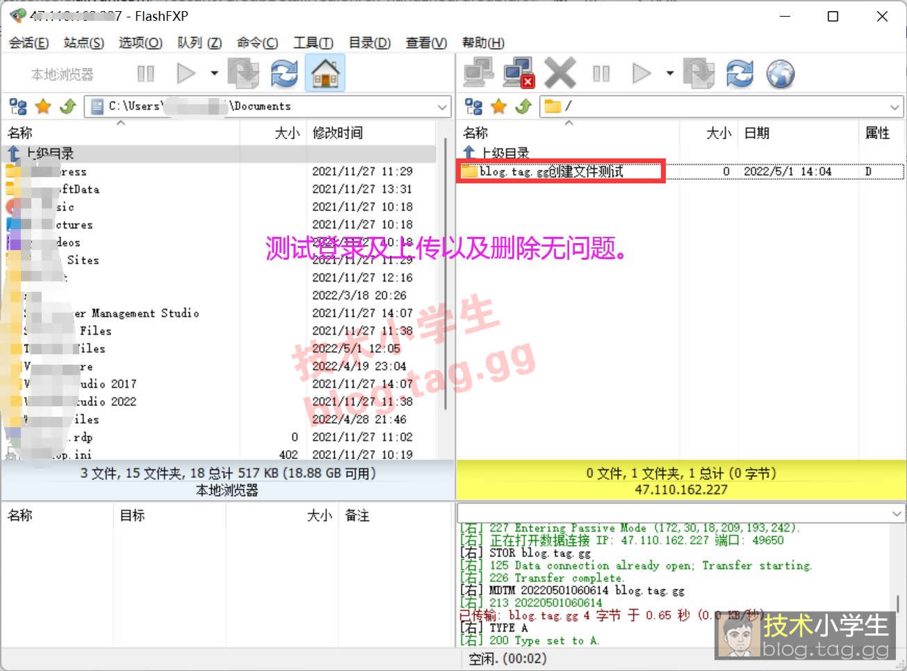This screenshot has width=907, height=671.
Task: Expand the remote path dropdown
Action: tap(895, 107)
